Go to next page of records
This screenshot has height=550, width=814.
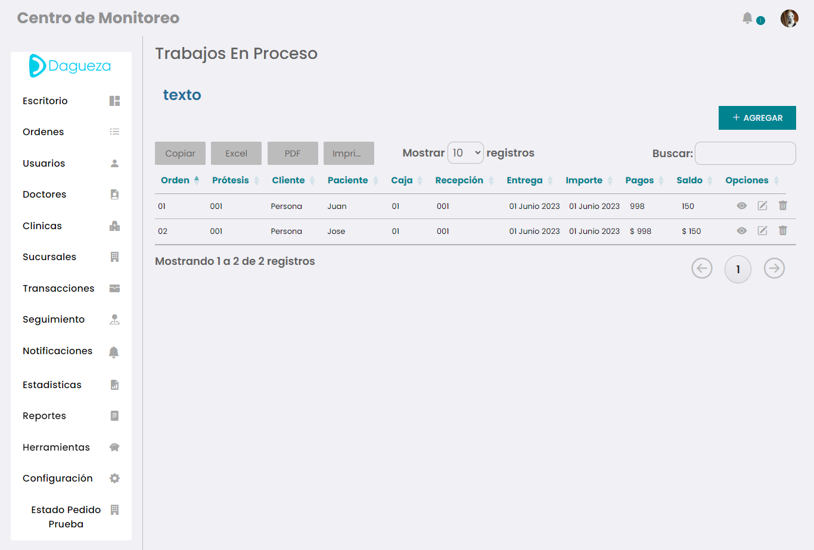tap(774, 268)
